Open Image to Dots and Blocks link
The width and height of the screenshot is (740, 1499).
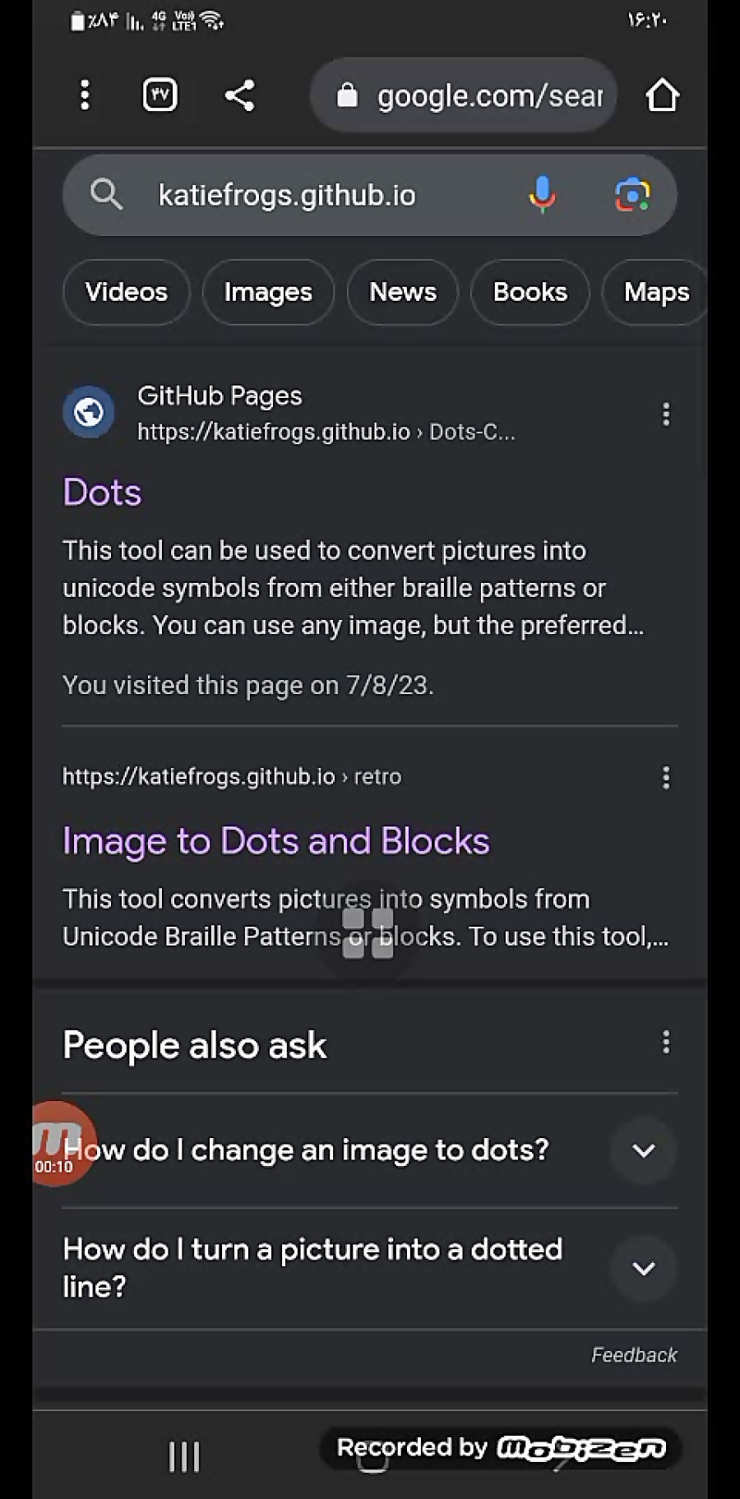click(x=276, y=841)
